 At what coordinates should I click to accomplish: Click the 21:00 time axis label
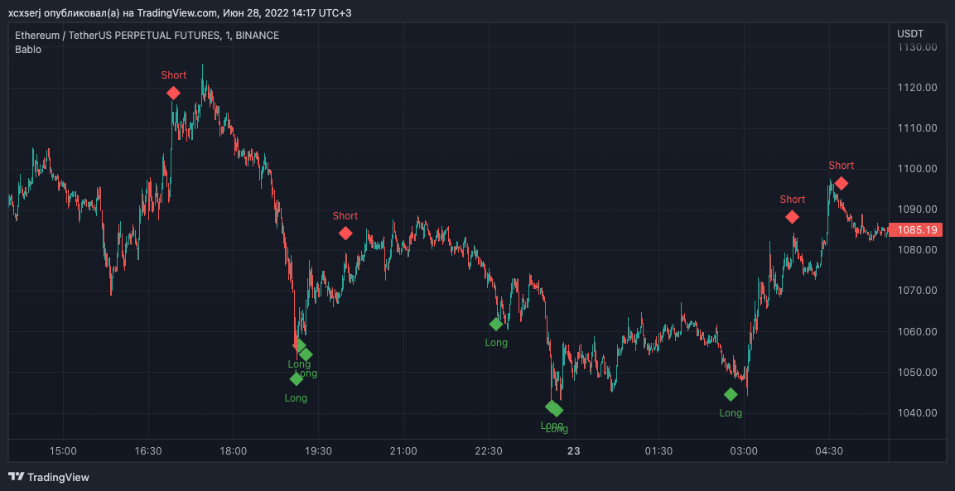[x=403, y=451]
